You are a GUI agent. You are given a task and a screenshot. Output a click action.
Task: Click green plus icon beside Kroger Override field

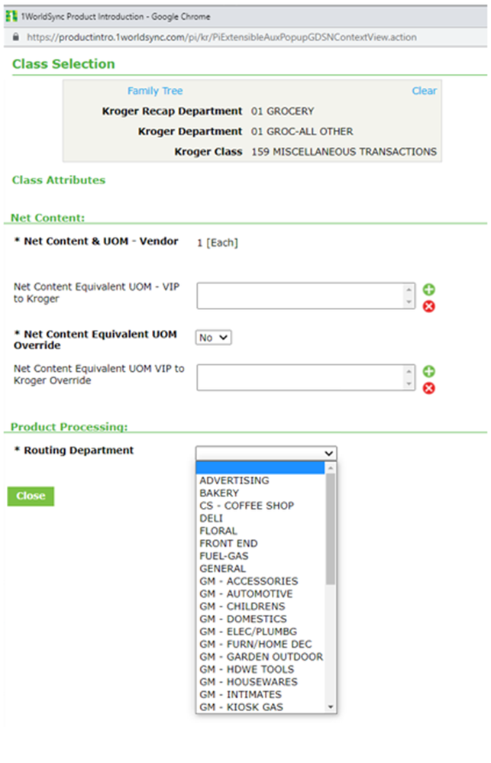point(428,372)
